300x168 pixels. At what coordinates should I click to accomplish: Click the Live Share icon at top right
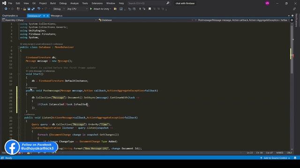294,9
